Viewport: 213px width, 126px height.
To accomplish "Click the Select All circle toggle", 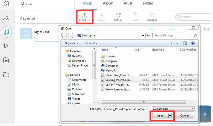I will click(x=152, y=15).
